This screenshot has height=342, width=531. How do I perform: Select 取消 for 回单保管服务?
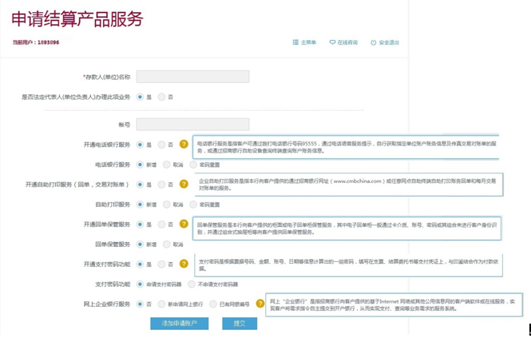click(x=166, y=245)
